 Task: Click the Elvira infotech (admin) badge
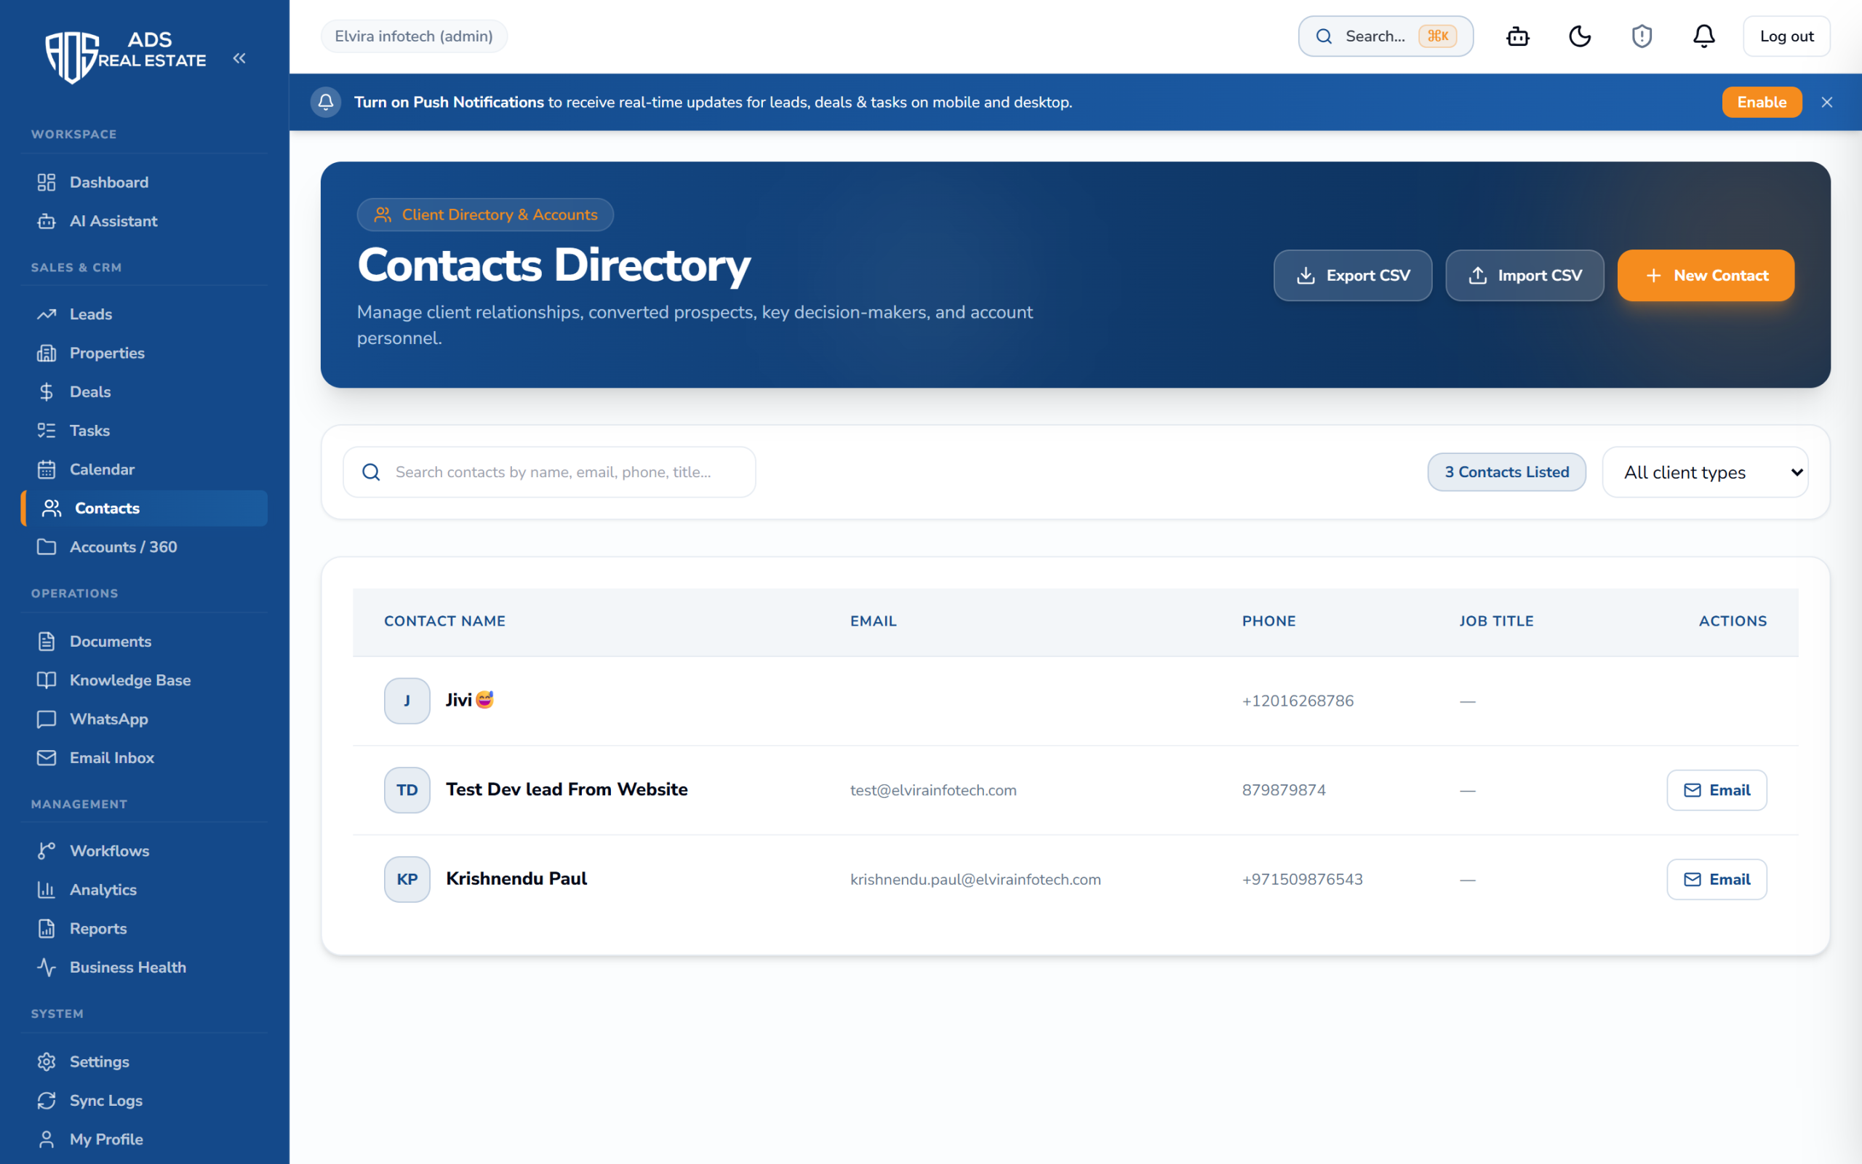point(414,36)
